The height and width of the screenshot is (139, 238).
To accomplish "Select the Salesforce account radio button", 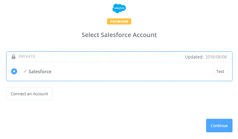I will coord(14,71).
